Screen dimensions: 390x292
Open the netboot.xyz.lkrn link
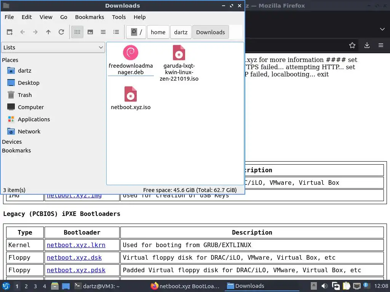(x=76, y=245)
